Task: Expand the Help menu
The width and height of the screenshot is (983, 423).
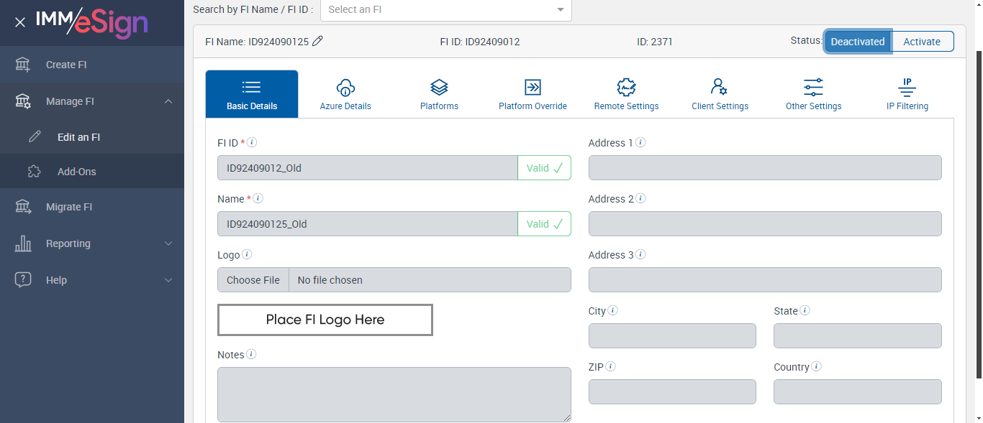Action: coord(168,280)
